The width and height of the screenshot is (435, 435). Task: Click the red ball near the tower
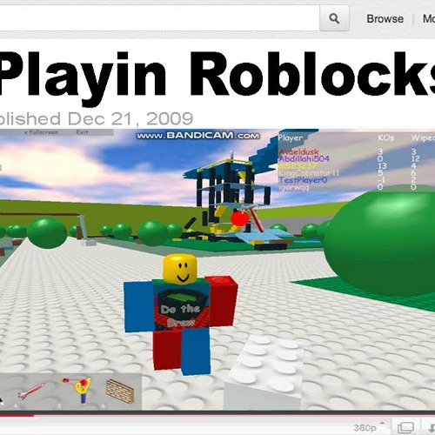click(240, 218)
